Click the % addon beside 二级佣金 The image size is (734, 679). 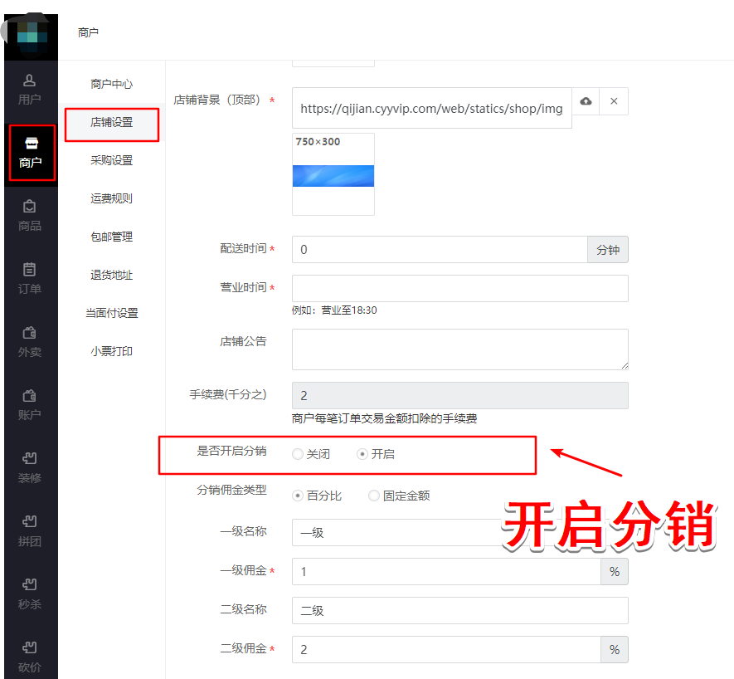pyautogui.click(x=615, y=649)
